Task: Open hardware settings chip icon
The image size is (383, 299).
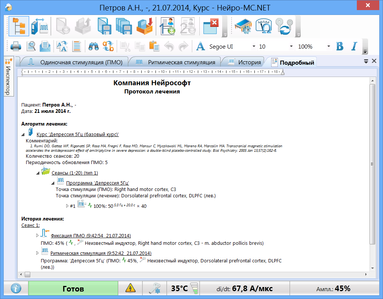Action: [242, 27]
